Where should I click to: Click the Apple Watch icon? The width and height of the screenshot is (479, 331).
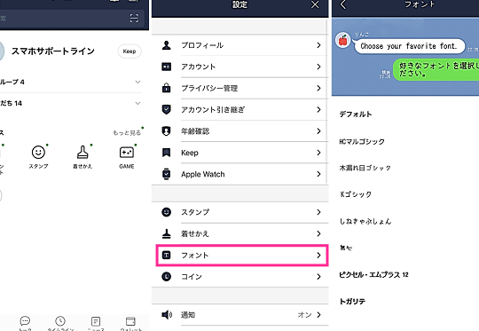click(166, 174)
